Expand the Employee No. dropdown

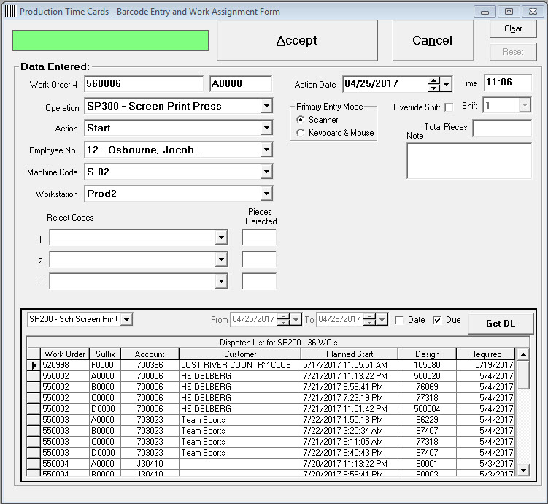266,150
